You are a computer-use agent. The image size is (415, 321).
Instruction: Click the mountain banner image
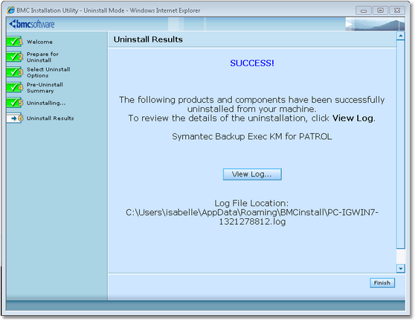[x=375, y=24]
